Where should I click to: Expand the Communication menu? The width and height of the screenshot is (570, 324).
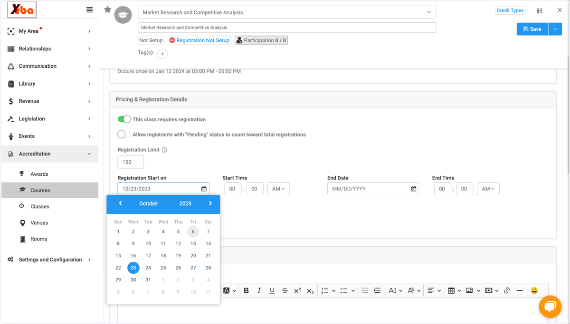49,66
